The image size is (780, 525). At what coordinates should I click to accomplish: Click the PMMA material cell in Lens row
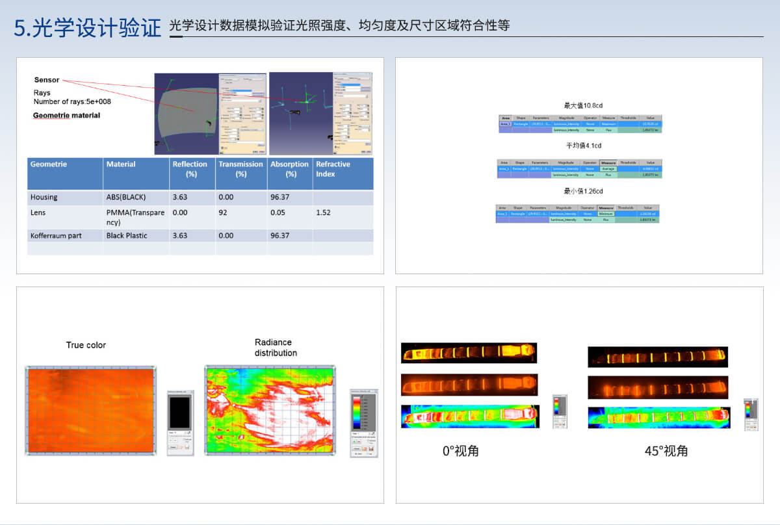[135, 217]
